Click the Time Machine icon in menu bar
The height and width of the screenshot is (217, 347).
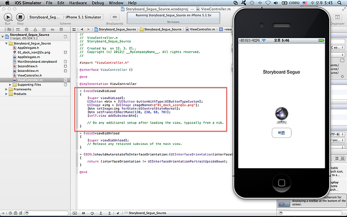point(252,3)
